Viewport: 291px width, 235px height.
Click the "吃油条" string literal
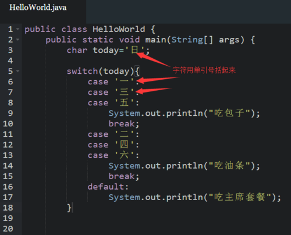(x=229, y=166)
